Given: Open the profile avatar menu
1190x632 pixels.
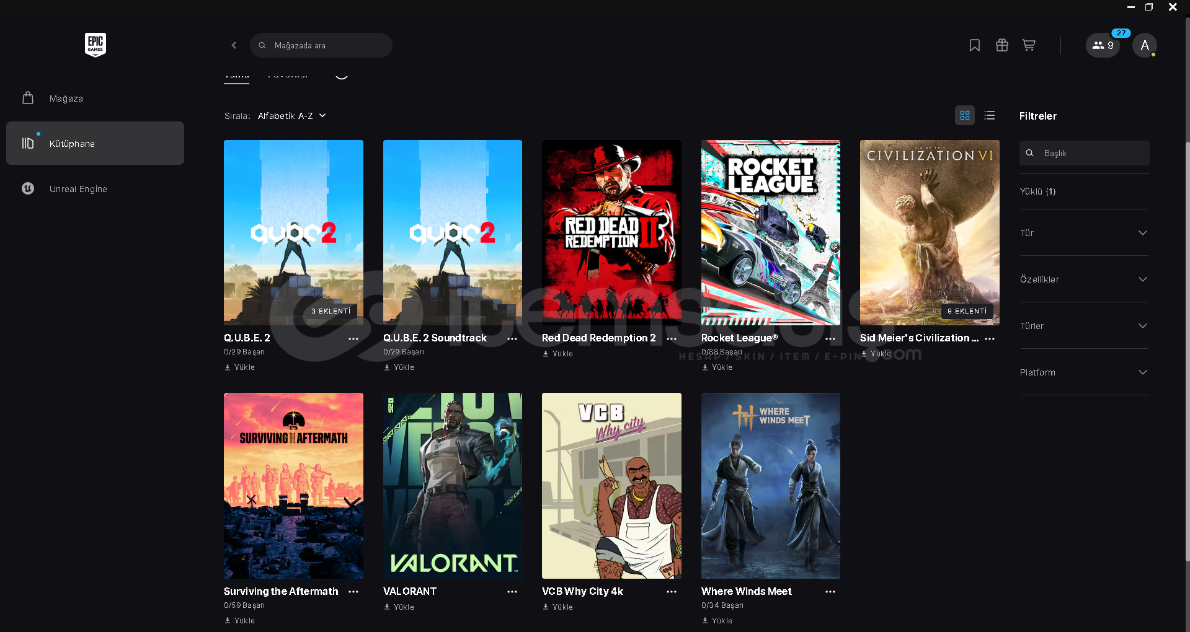Looking at the screenshot, I should 1145,45.
